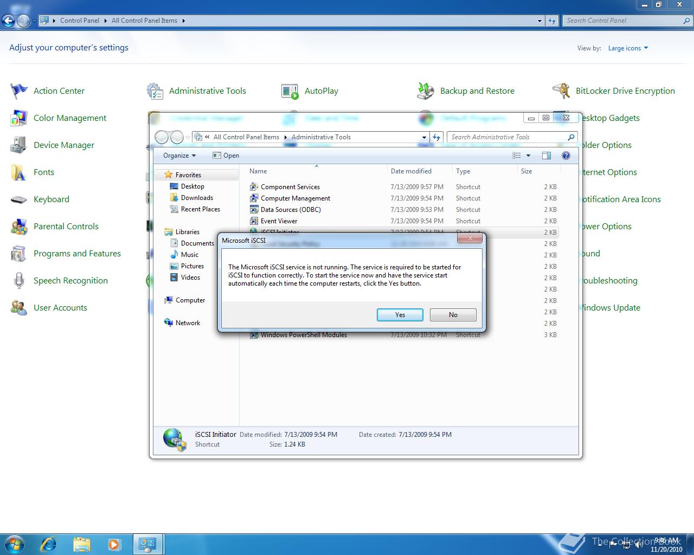The height and width of the screenshot is (555, 694).
Task: Click Yes to start iSCSI service
Action: pos(400,315)
